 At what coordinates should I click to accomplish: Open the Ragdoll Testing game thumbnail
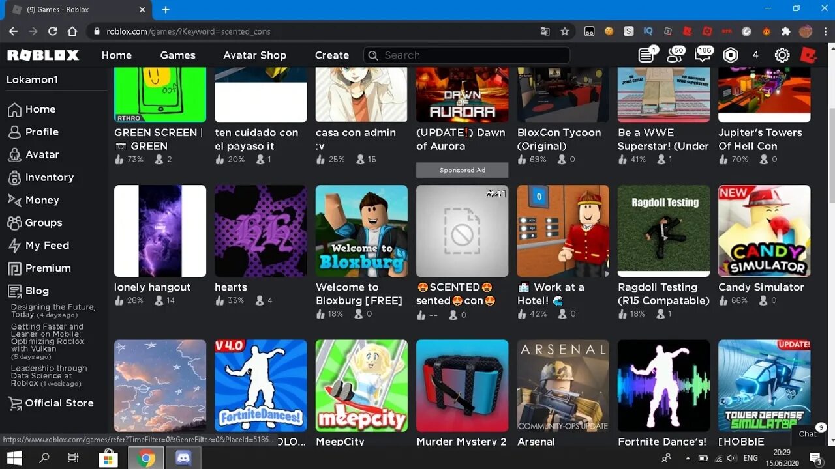[663, 231]
